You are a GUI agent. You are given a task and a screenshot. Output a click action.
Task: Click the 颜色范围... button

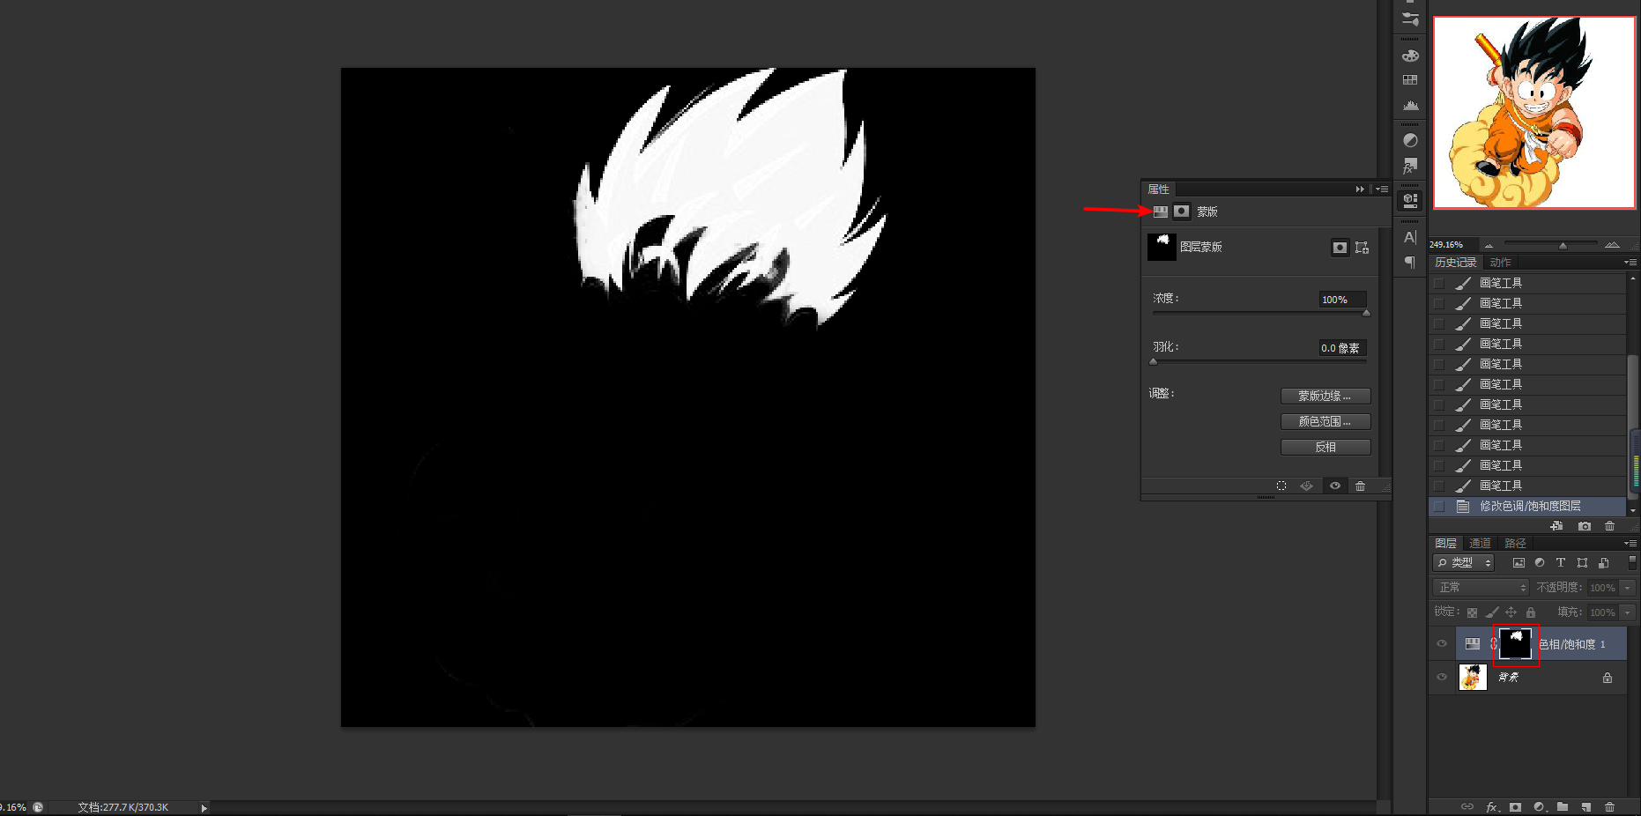coord(1325,422)
